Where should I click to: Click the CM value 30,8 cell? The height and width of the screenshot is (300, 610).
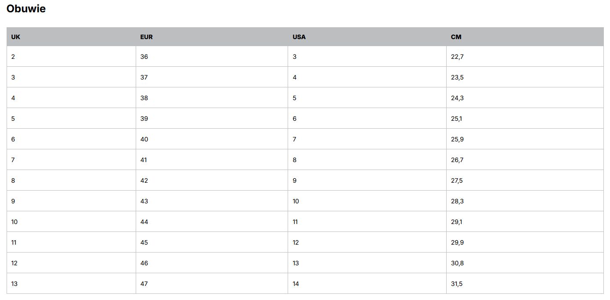[457, 263]
